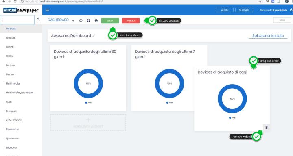Open Ordini in the sidebar
The width and height of the screenshot is (293, 156).
pos(9,56)
